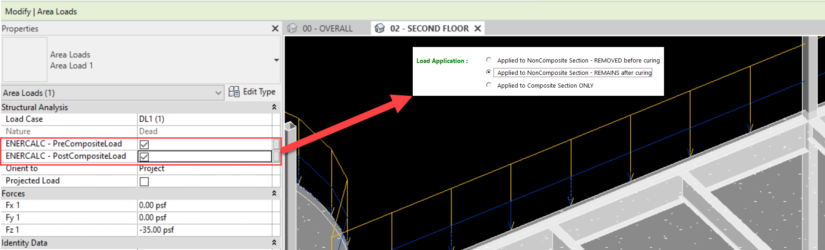
Task: Collapse the Structural Analysis section
Action: coord(274,107)
